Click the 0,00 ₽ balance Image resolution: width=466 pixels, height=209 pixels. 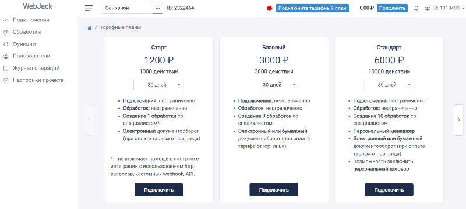click(x=367, y=8)
